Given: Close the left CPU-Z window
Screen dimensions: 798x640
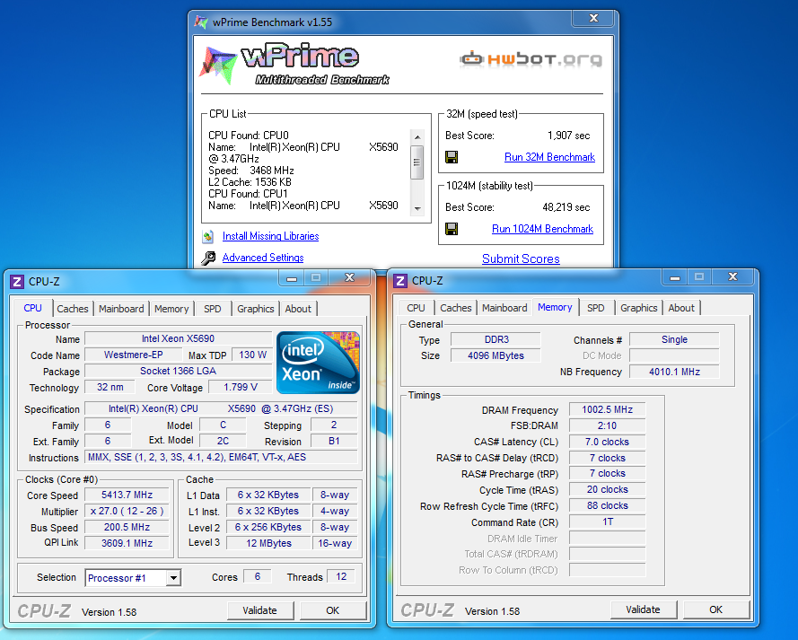Looking at the screenshot, I should (x=350, y=277).
